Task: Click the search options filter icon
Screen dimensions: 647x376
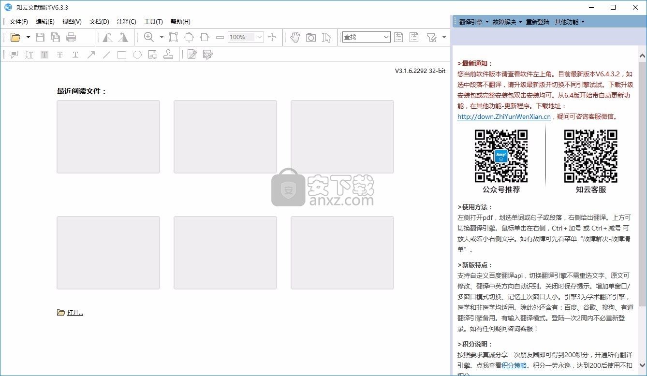Action: click(431, 37)
